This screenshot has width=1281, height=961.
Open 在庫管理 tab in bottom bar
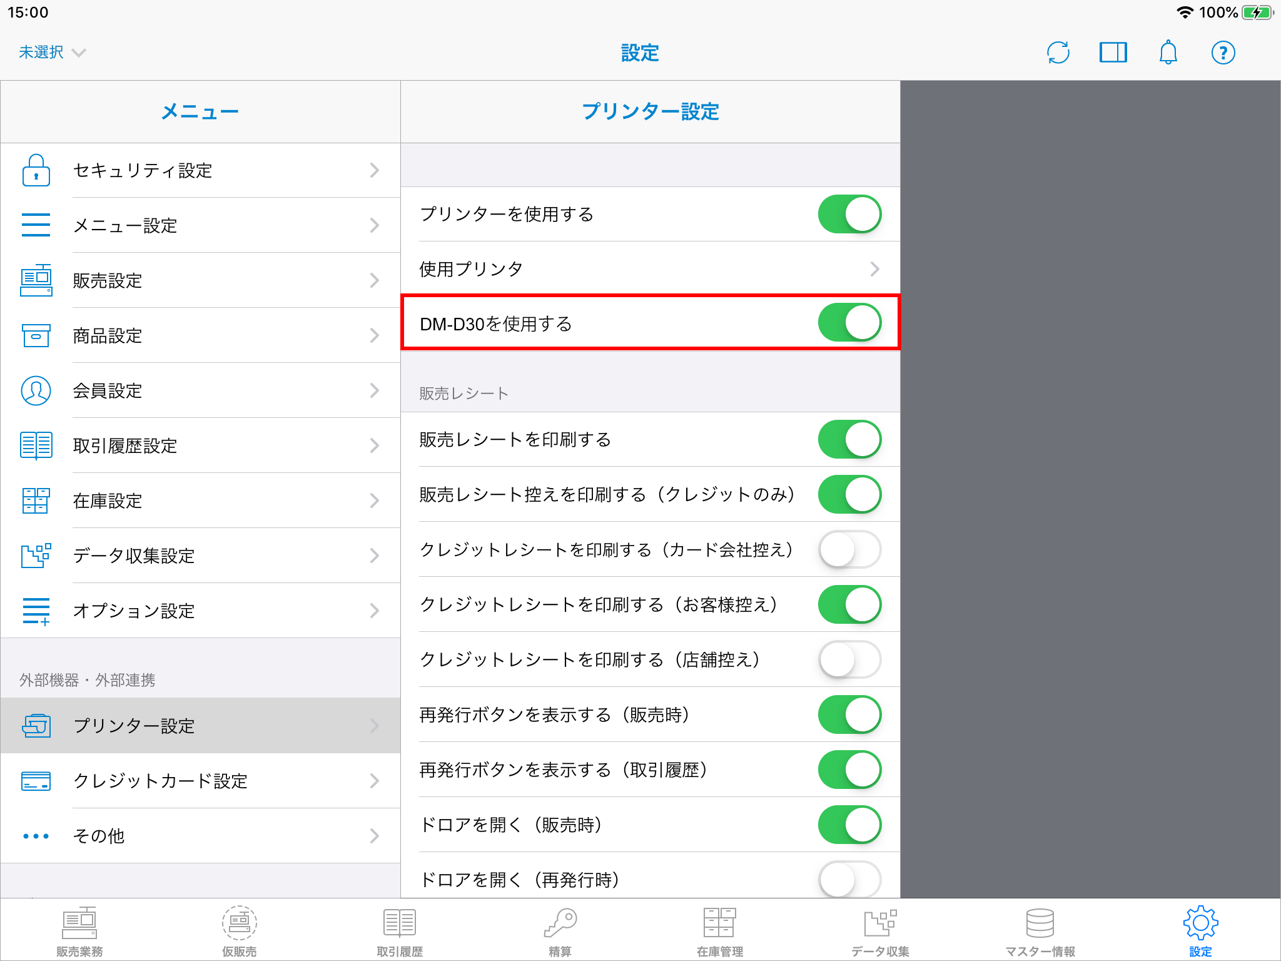tap(720, 932)
